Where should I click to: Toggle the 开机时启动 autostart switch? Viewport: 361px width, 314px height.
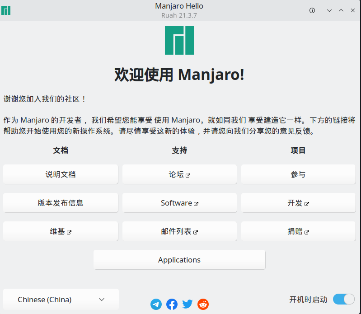click(344, 299)
